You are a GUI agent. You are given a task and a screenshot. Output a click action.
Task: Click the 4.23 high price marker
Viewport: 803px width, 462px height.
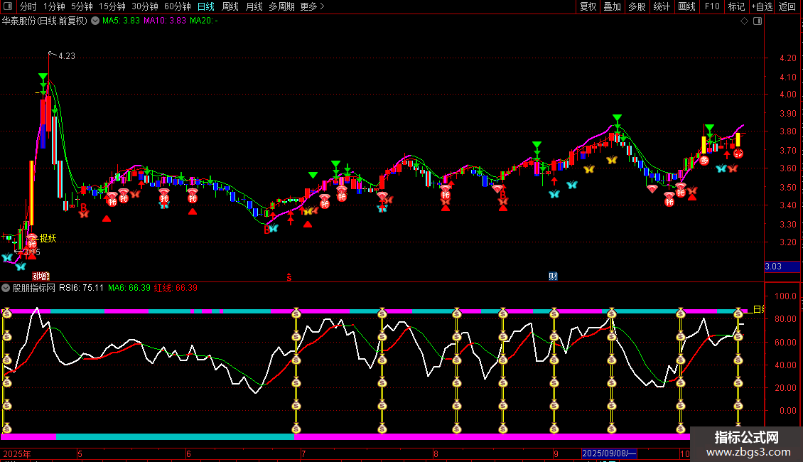(67, 56)
